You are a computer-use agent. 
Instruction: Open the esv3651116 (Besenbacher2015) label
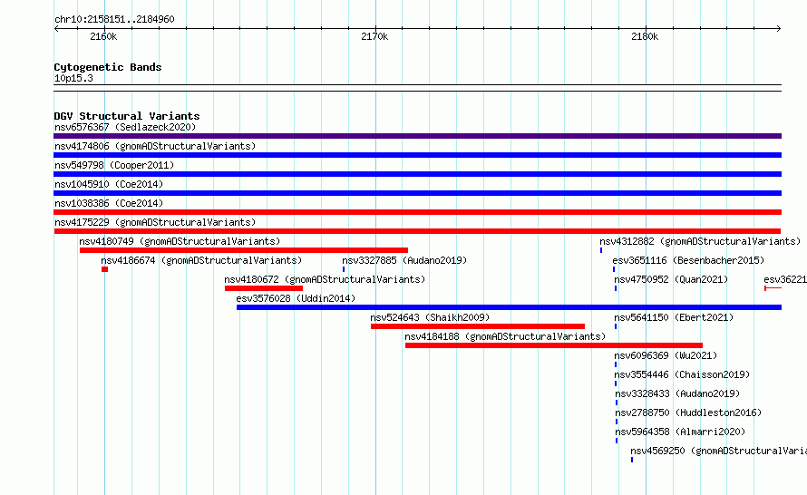coord(688,260)
